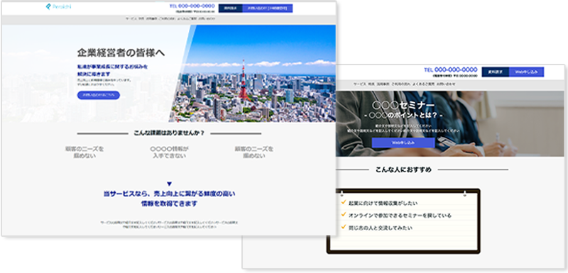Click the Peraichi logo in header
Image resolution: width=568 pixels, height=273 pixels.
click(59, 6)
